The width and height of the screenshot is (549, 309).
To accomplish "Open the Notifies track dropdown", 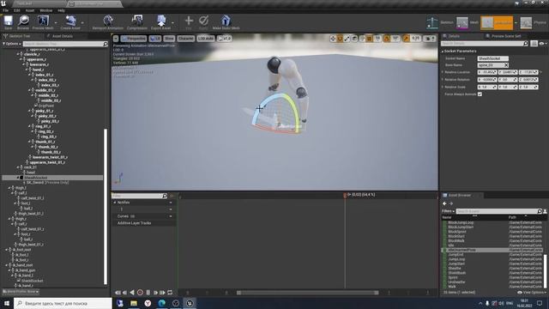I will coord(171,203).
